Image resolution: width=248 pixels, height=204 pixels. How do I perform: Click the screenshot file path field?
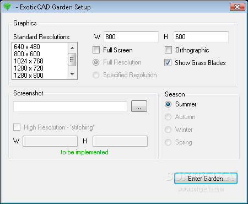[70, 106]
